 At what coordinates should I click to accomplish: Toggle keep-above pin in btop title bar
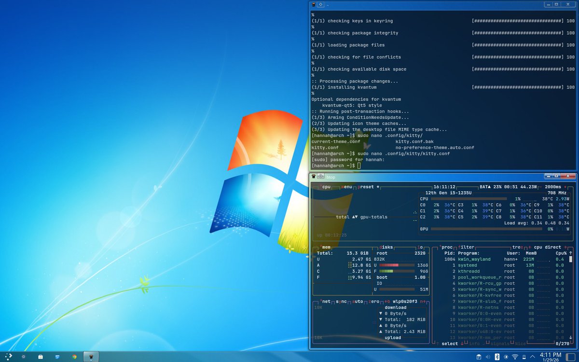tap(320, 176)
